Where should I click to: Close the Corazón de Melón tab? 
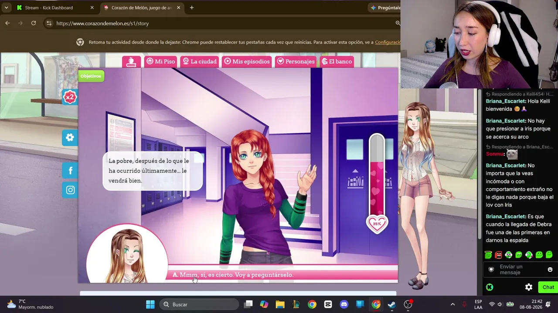coord(178,8)
